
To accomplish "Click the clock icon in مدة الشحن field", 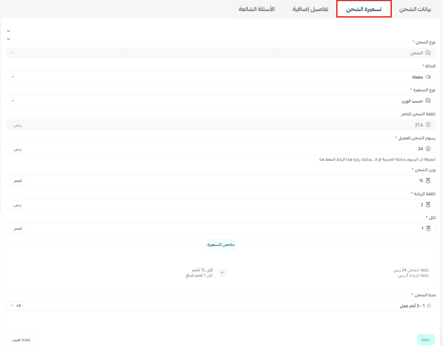I will pos(429,306).
